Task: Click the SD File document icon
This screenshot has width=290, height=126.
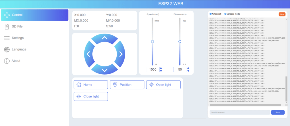Action: click(x=7, y=27)
